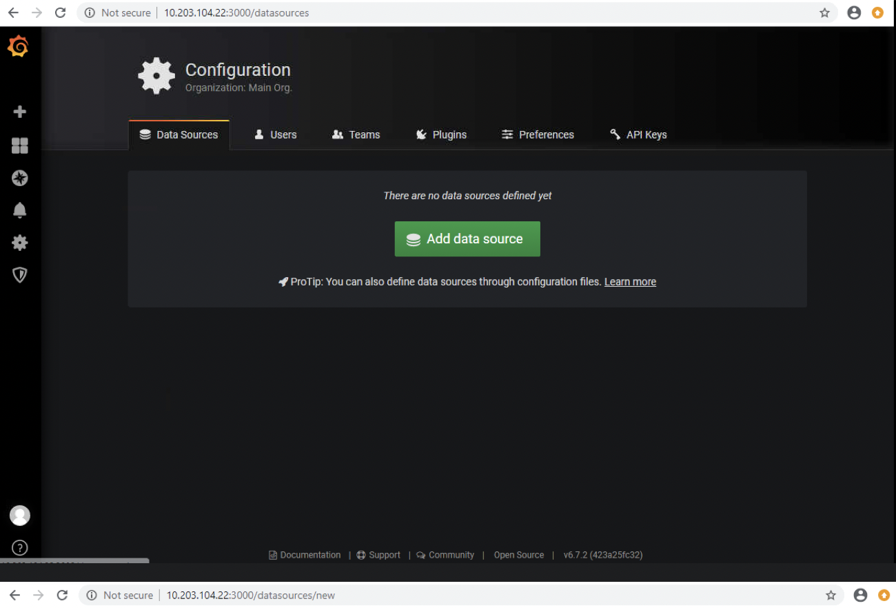Viewport: 896px width, 608px height.
Task: Click the Open Source footer link
Action: (x=519, y=555)
